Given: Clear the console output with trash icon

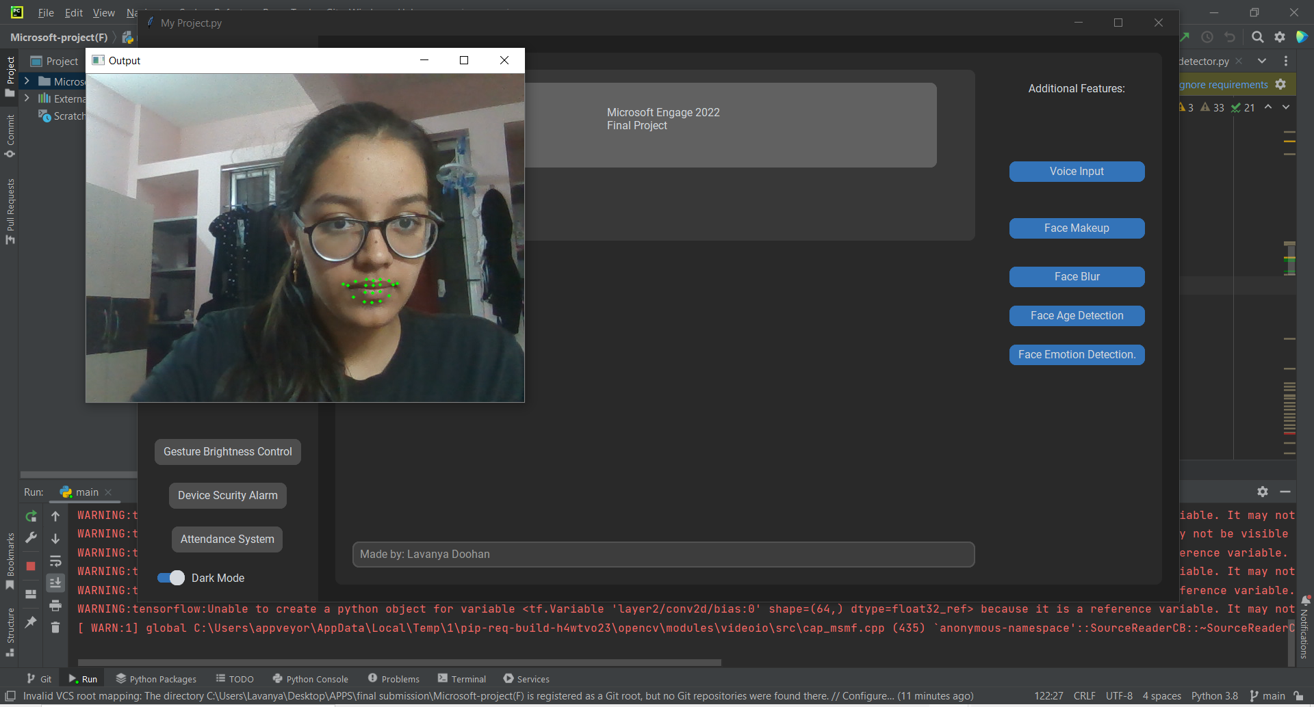Looking at the screenshot, I should tap(55, 628).
